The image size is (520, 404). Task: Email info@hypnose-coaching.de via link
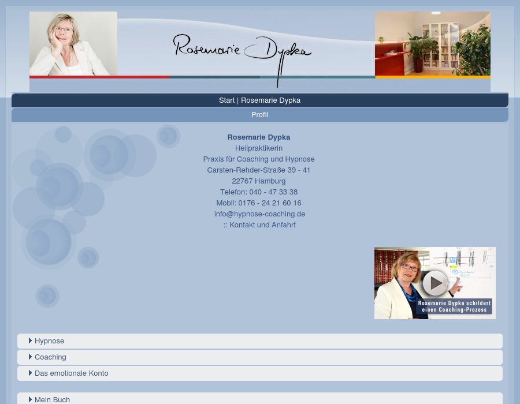259,214
